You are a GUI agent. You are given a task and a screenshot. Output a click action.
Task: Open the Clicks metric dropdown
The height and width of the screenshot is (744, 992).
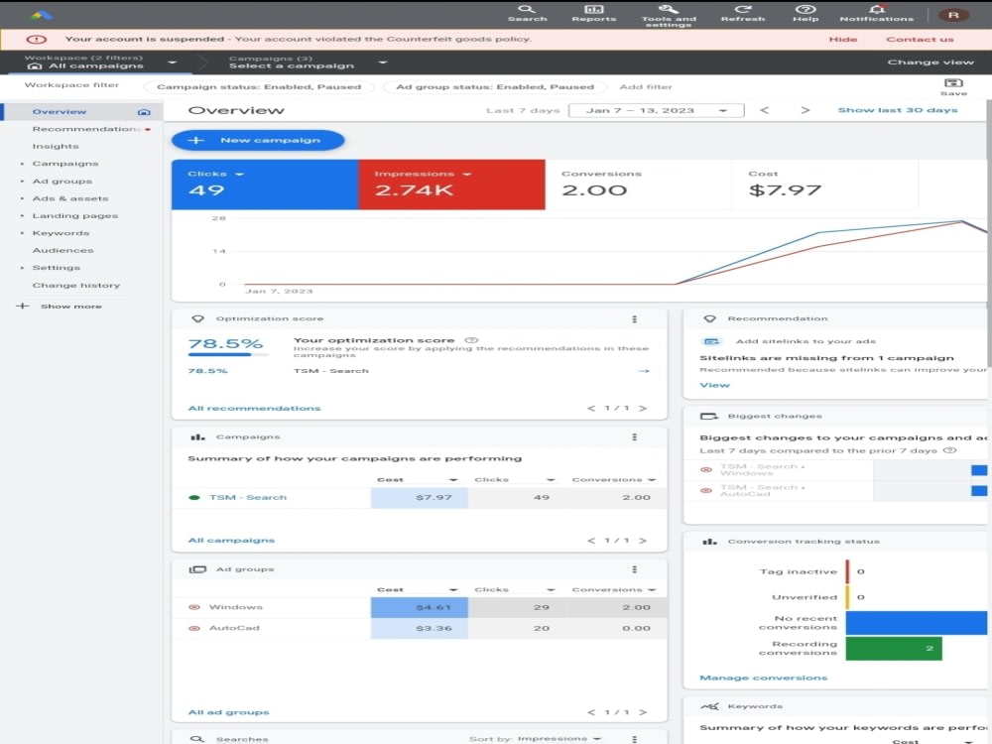point(239,174)
